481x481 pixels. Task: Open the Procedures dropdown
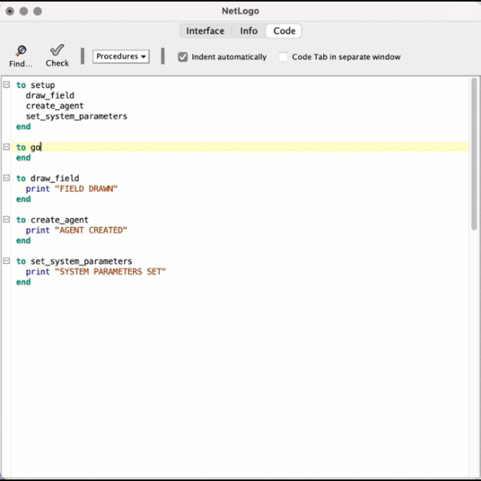pos(121,57)
